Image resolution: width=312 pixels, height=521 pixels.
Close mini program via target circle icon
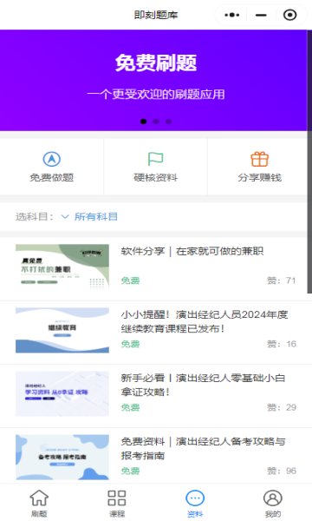pyautogui.click(x=290, y=15)
